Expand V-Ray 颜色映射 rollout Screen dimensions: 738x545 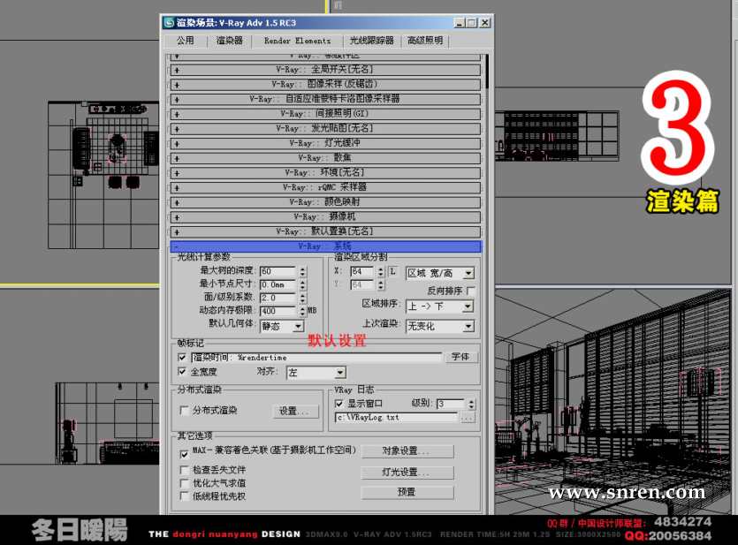tap(325, 202)
